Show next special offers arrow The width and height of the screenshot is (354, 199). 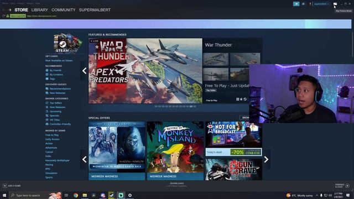click(266, 160)
